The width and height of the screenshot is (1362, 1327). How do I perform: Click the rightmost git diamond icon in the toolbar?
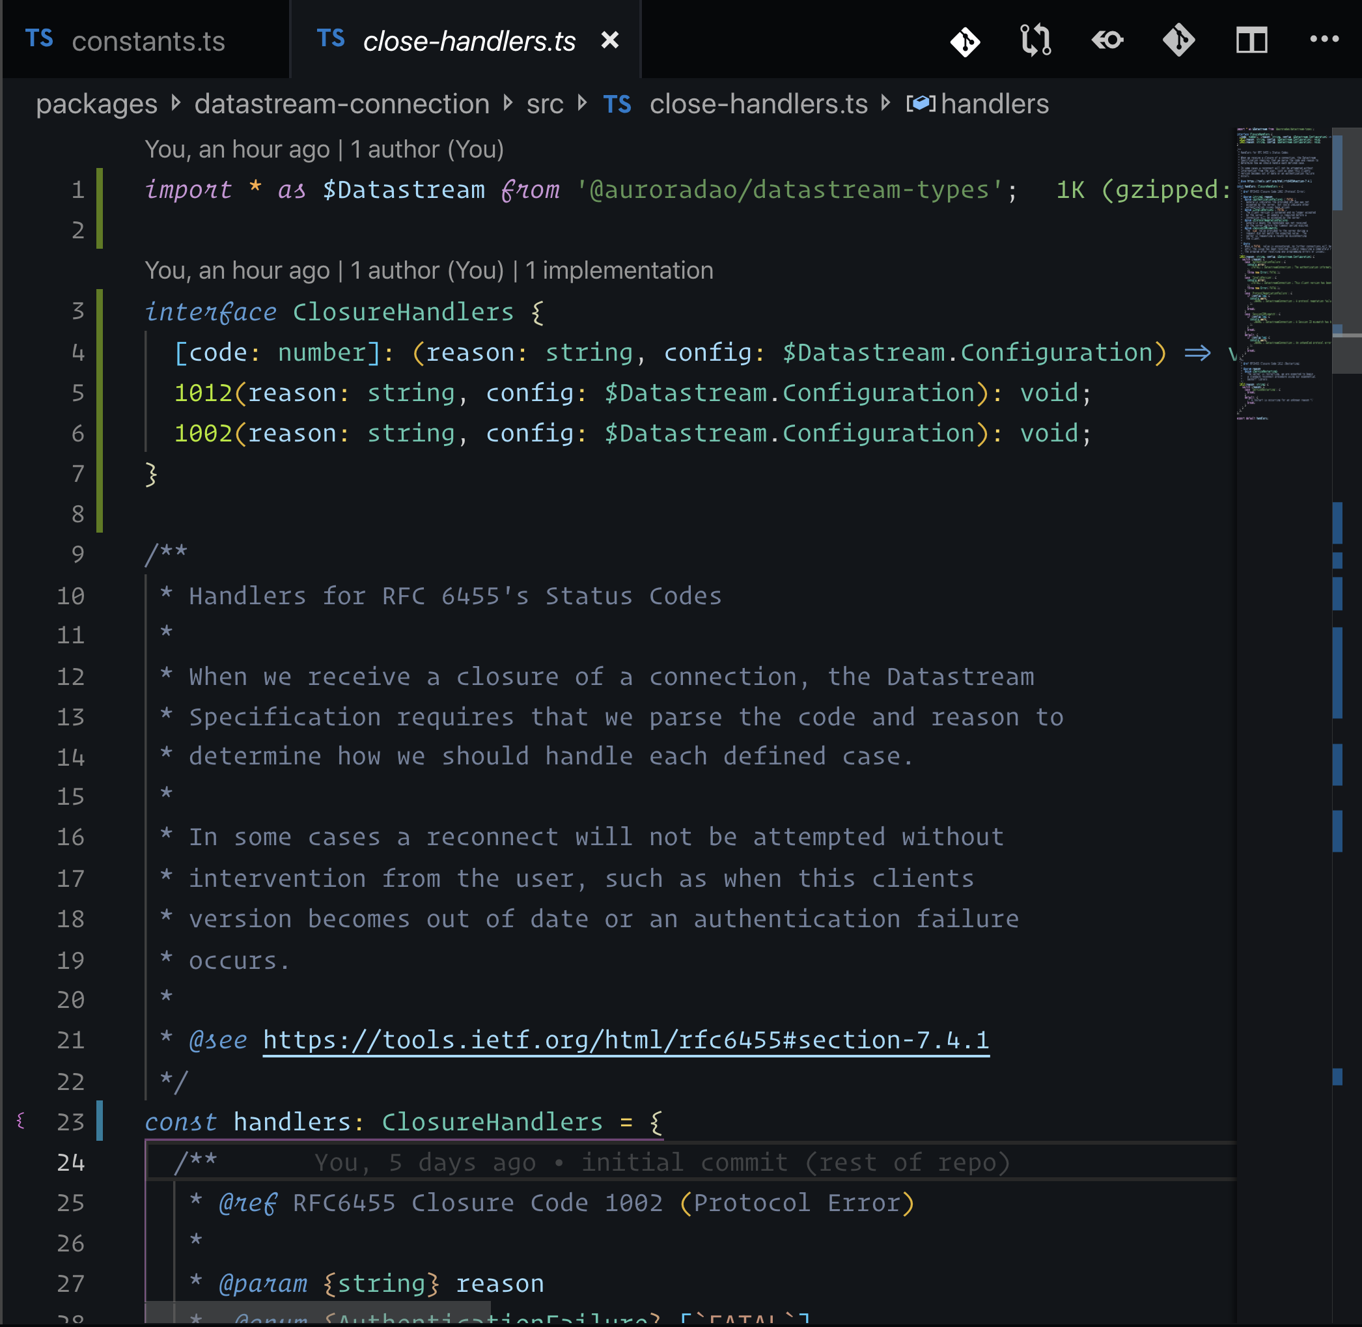click(1178, 40)
